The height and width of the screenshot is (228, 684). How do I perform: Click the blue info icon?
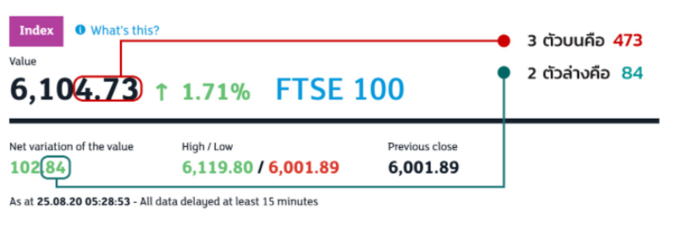pyautogui.click(x=81, y=30)
